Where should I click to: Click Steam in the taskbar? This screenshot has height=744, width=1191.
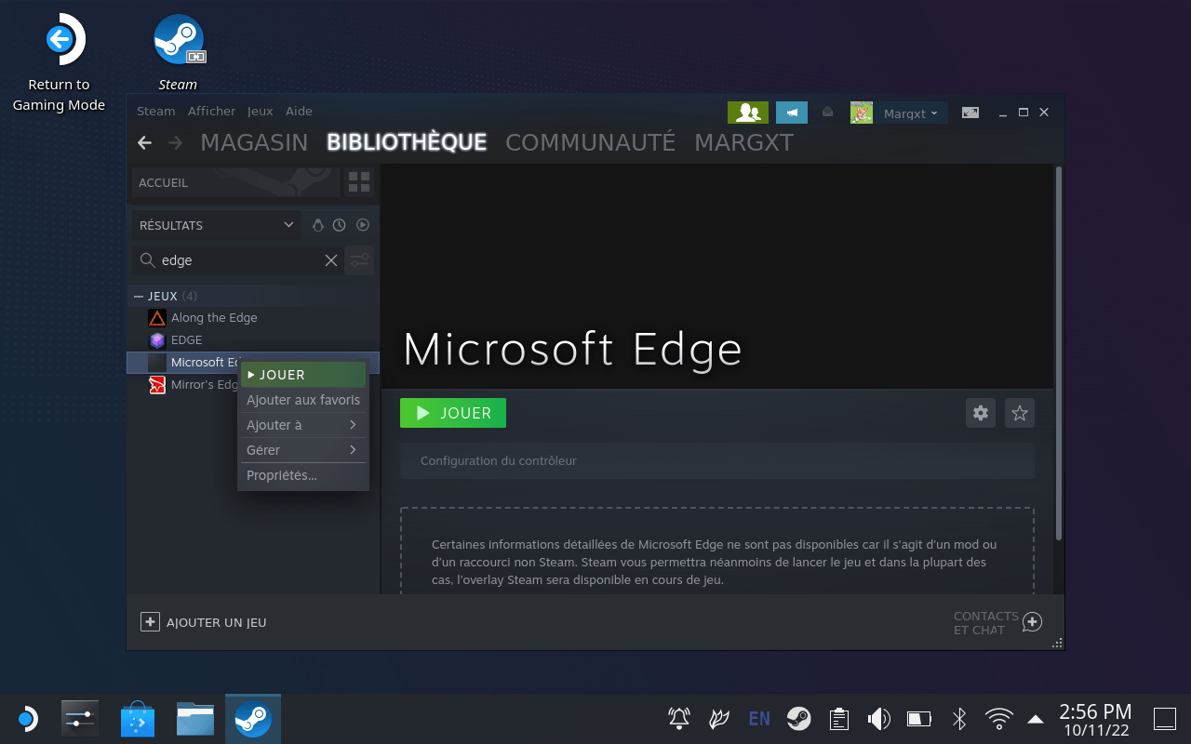[x=253, y=719]
